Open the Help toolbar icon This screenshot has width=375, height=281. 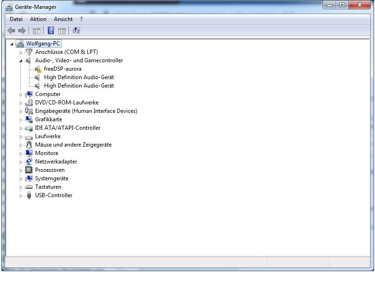51,30
